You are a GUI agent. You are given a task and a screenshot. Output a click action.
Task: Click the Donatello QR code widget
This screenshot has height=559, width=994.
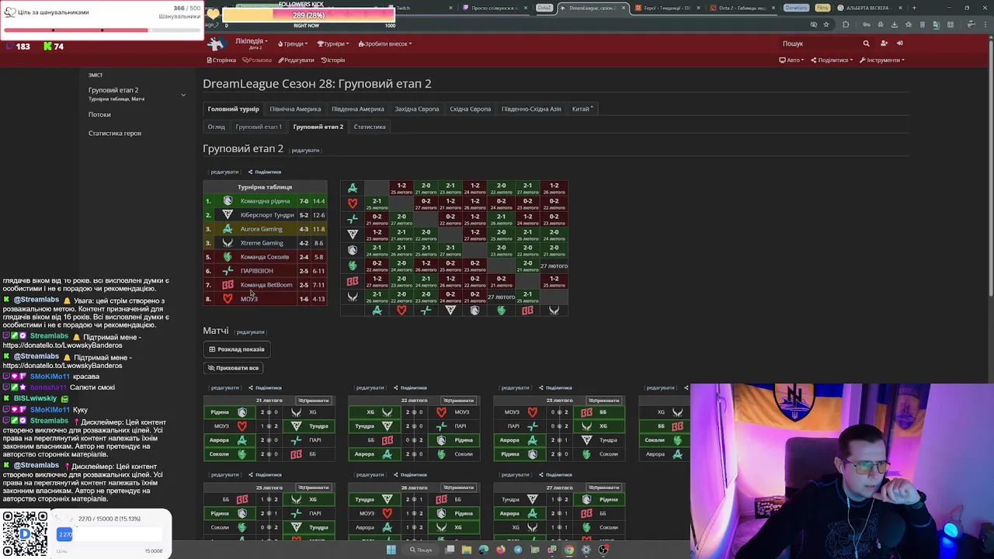coord(24,534)
